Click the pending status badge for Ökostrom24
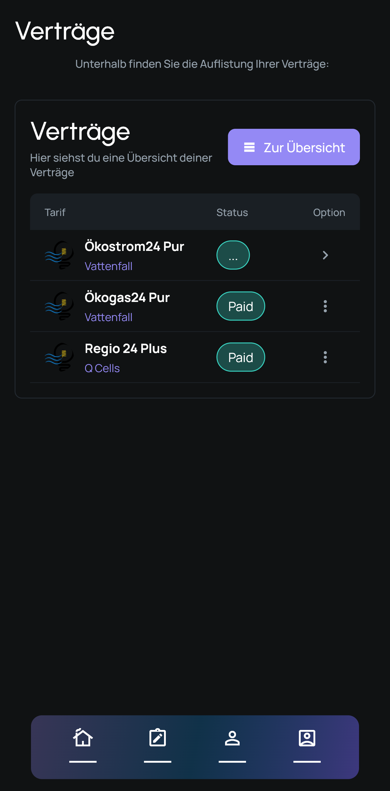The width and height of the screenshot is (390, 791). 233,255
